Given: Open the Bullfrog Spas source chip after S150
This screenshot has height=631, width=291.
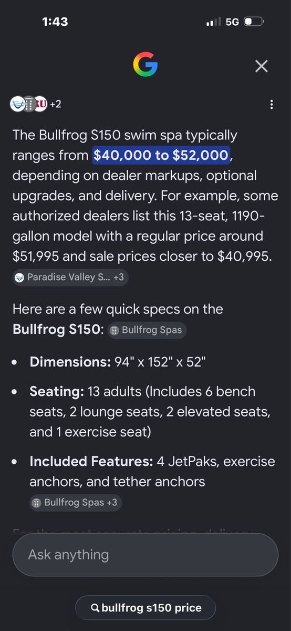Looking at the screenshot, I should coord(147,330).
